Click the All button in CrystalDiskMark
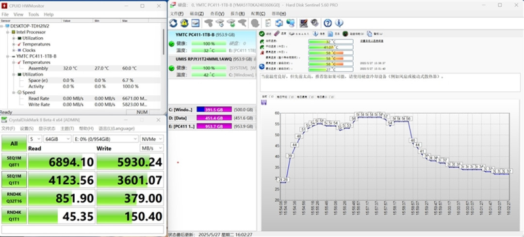 14,143
